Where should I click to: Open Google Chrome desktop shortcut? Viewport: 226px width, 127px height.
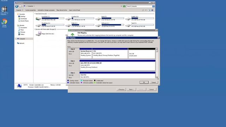[4, 23]
